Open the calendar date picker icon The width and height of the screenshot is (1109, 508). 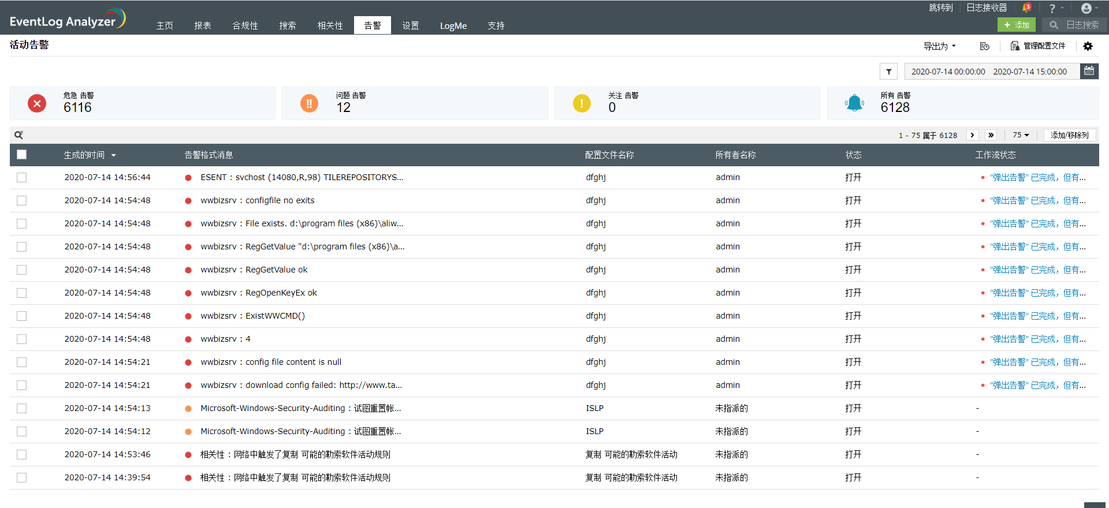tap(1089, 71)
